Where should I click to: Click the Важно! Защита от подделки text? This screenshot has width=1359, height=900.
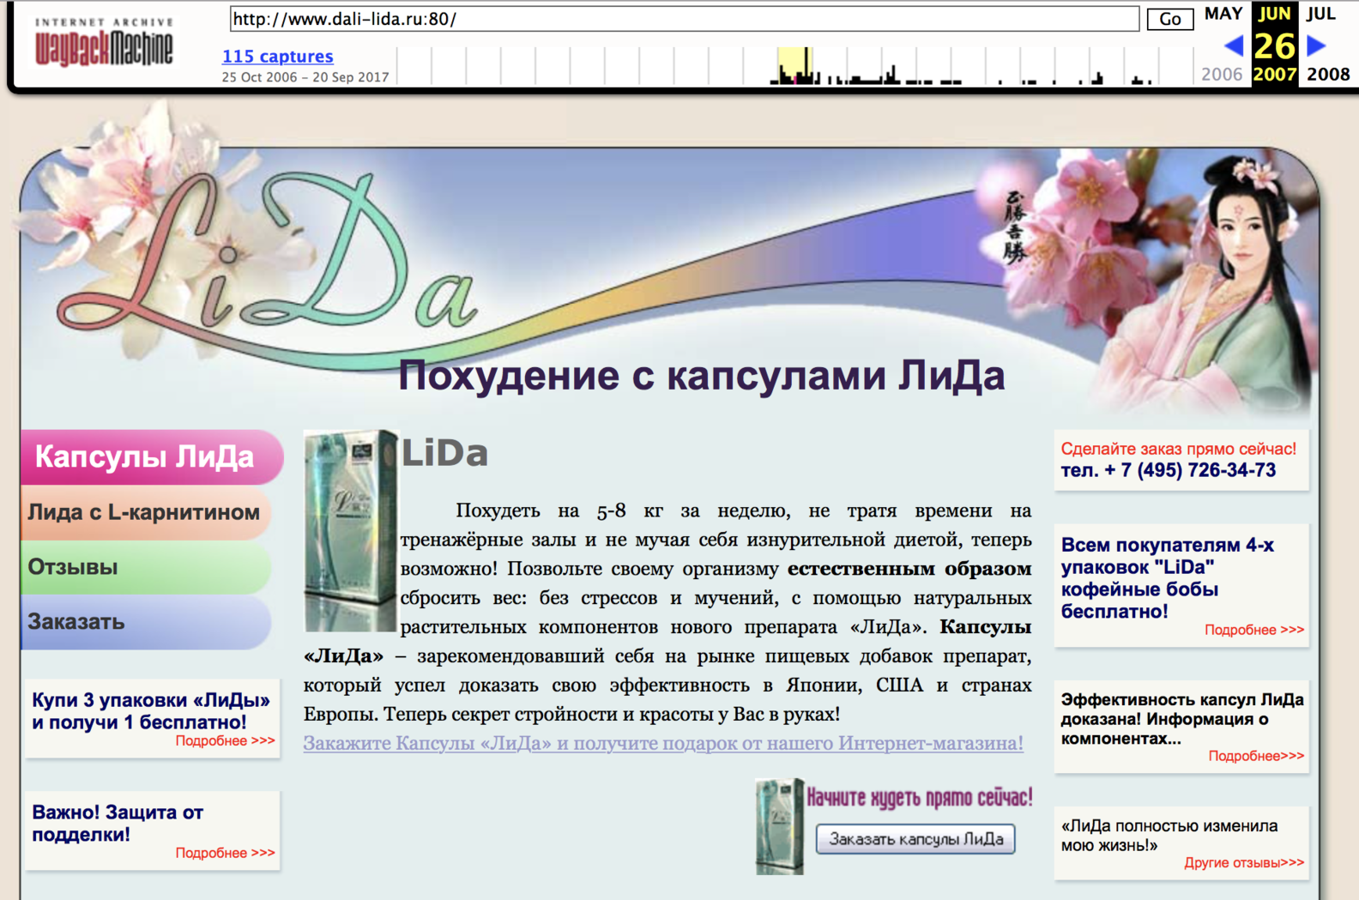coord(118,823)
